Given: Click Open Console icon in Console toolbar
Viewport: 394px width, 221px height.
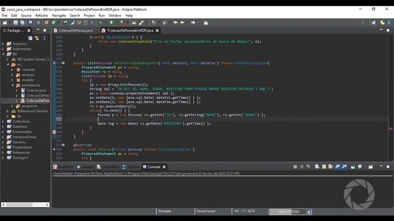Looking at the screenshot, I should pos(371,166).
